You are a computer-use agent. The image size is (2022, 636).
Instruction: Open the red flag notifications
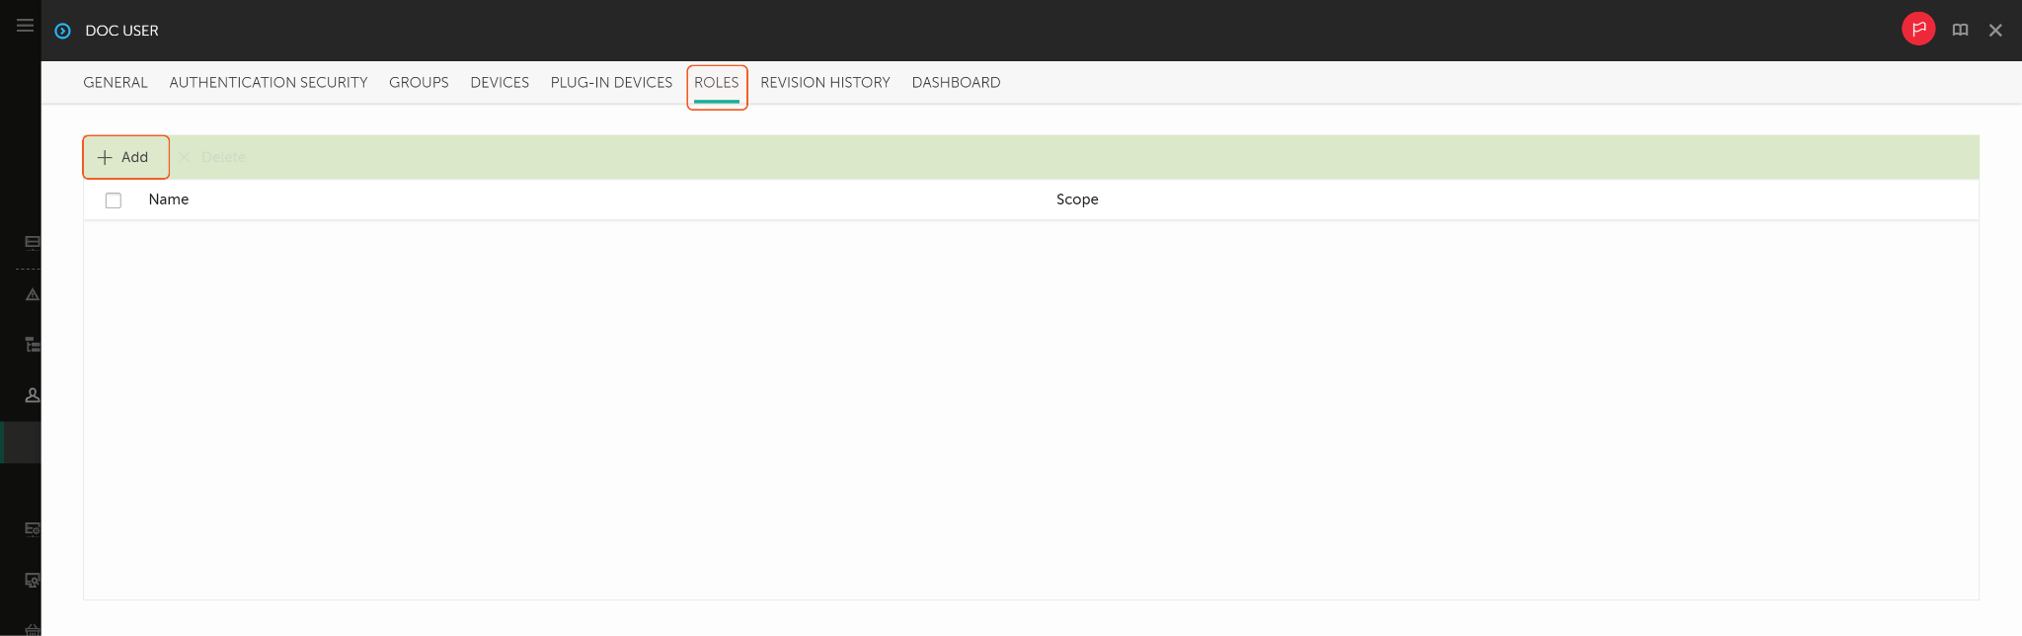click(x=1917, y=30)
